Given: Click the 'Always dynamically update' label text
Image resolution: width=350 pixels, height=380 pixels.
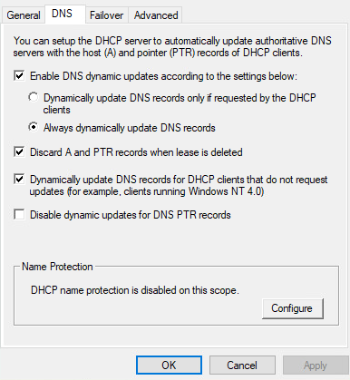Looking at the screenshot, I should click(130, 128).
